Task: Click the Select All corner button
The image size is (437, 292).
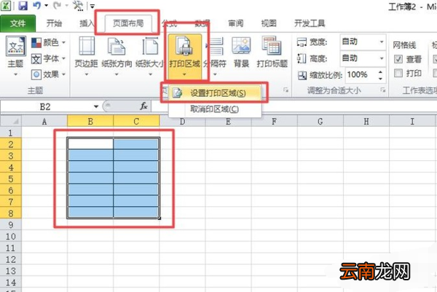Action: coord(11,122)
